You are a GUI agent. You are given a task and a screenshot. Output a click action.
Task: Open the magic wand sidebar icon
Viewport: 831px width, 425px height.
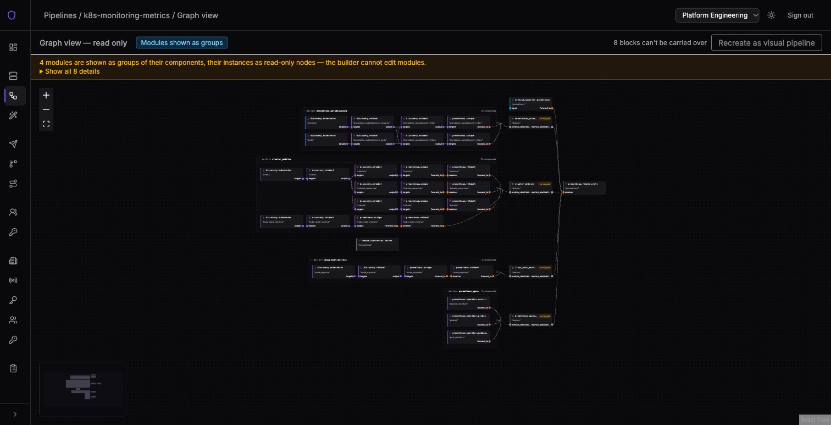13,115
